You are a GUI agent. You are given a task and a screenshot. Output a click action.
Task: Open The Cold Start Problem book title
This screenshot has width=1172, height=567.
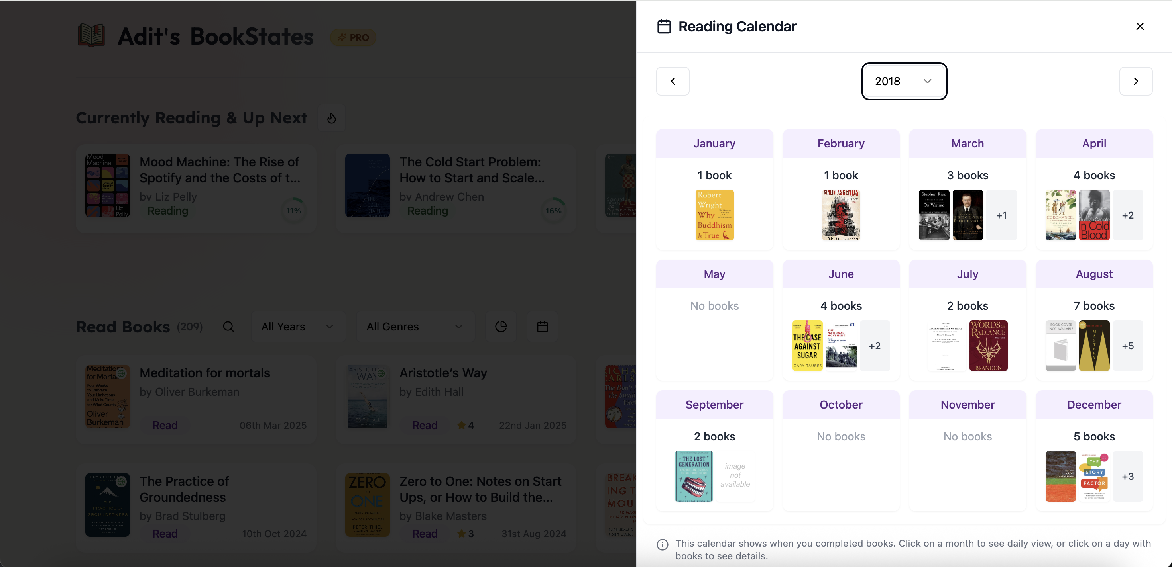point(472,170)
